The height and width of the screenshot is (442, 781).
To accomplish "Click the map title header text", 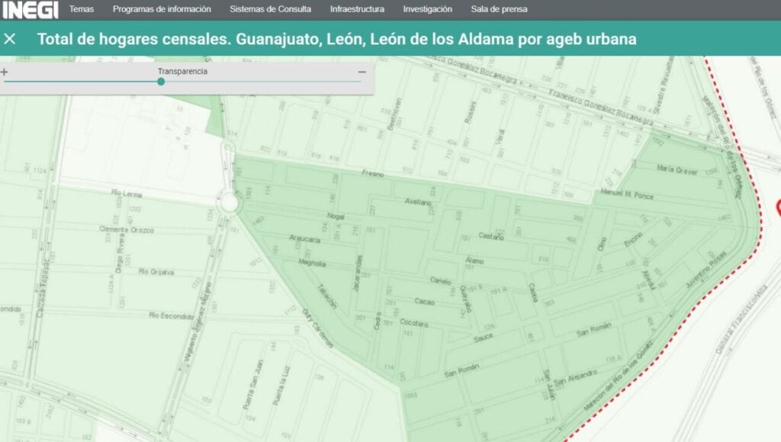I will pos(336,39).
